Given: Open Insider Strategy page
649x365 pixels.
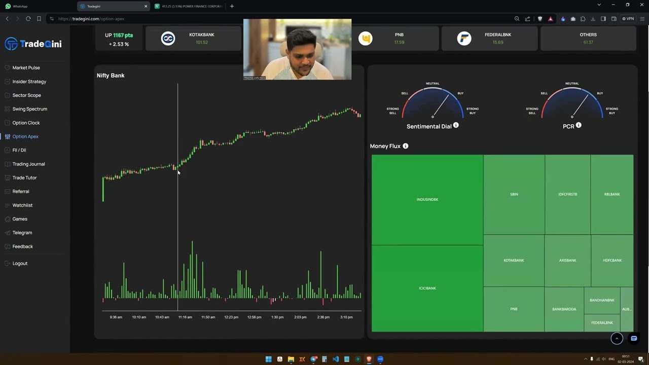Looking at the screenshot, I should pos(29,81).
